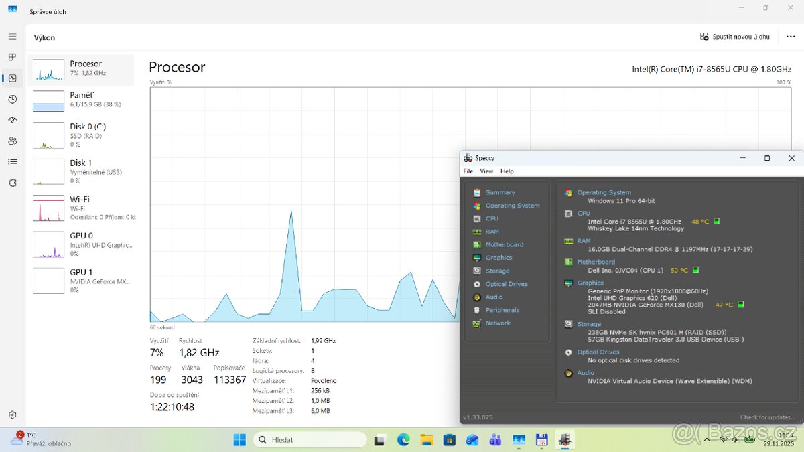Screen dimensions: 804x452
Task: Open the Details list icon in sidebar
Action: (12, 161)
